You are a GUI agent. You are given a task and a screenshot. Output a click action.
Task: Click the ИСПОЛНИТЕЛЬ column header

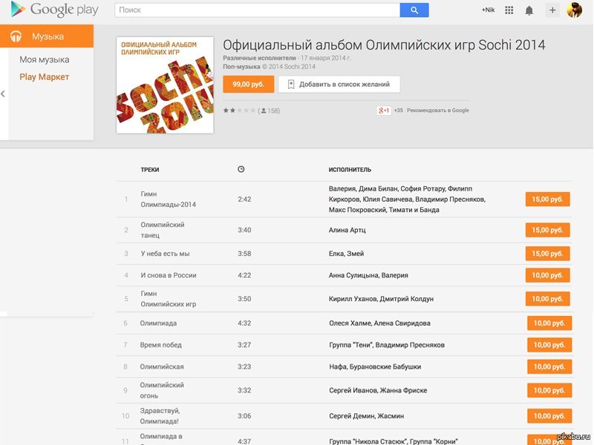pyautogui.click(x=350, y=170)
